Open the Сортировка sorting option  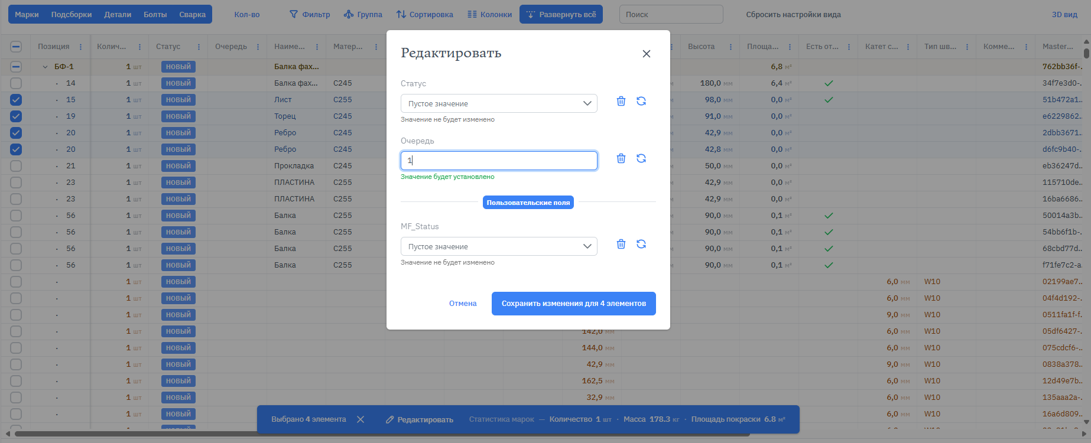click(x=424, y=14)
